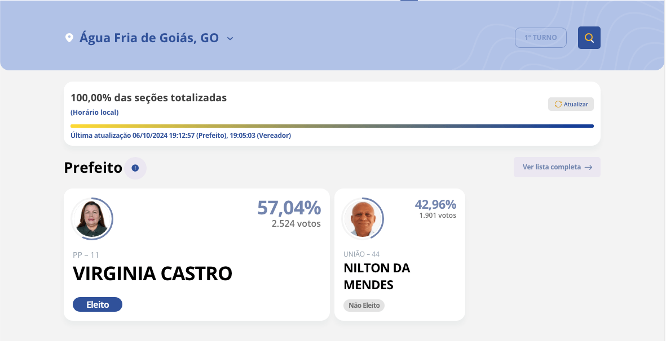This screenshot has height=341, width=666.
Task: Click the sections totalized progress bar
Action: [x=332, y=126]
